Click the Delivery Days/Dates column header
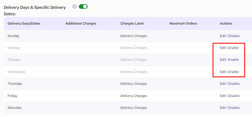252x117 pixels. pyautogui.click(x=24, y=23)
